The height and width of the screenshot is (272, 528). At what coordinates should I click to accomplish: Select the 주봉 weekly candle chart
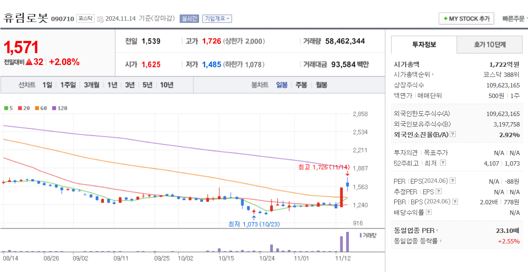click(x=301, y=85)
